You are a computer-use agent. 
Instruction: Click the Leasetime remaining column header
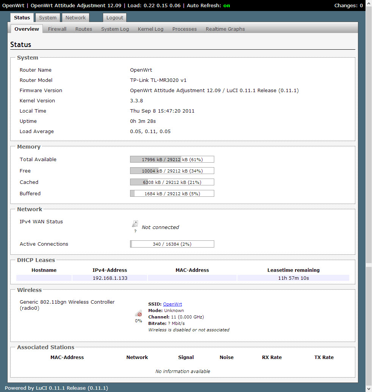pos(294,270)
